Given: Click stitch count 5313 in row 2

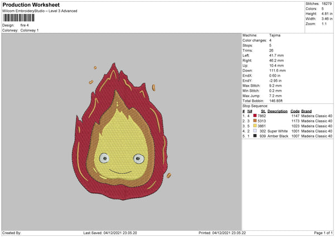Looking at the screenshot, I should (262, 121).
